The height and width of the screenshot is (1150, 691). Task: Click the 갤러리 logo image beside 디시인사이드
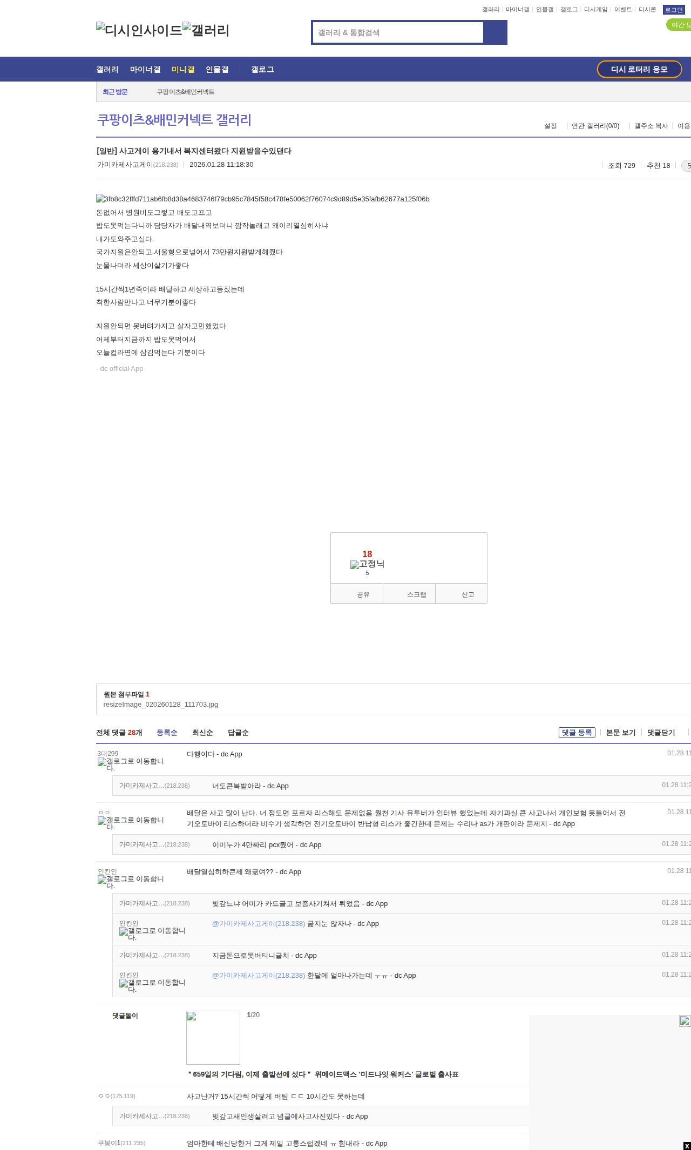pyautogui.click(x=206, y=30)
